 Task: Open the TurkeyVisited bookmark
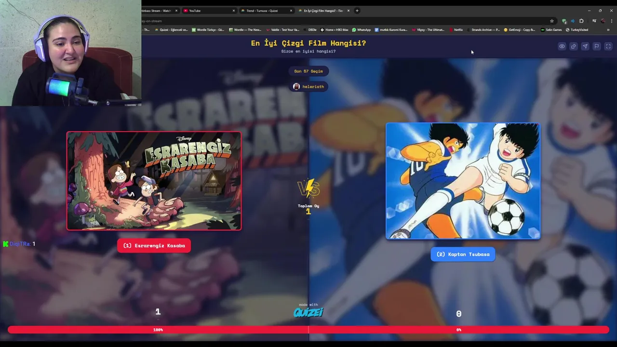[x=577, y=30]
